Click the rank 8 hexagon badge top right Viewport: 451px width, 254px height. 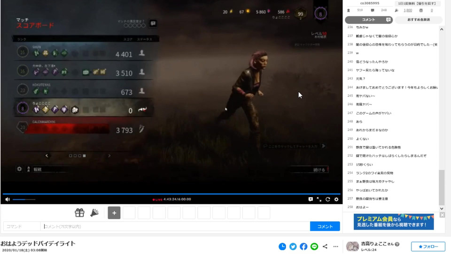(x=320, y=14)
